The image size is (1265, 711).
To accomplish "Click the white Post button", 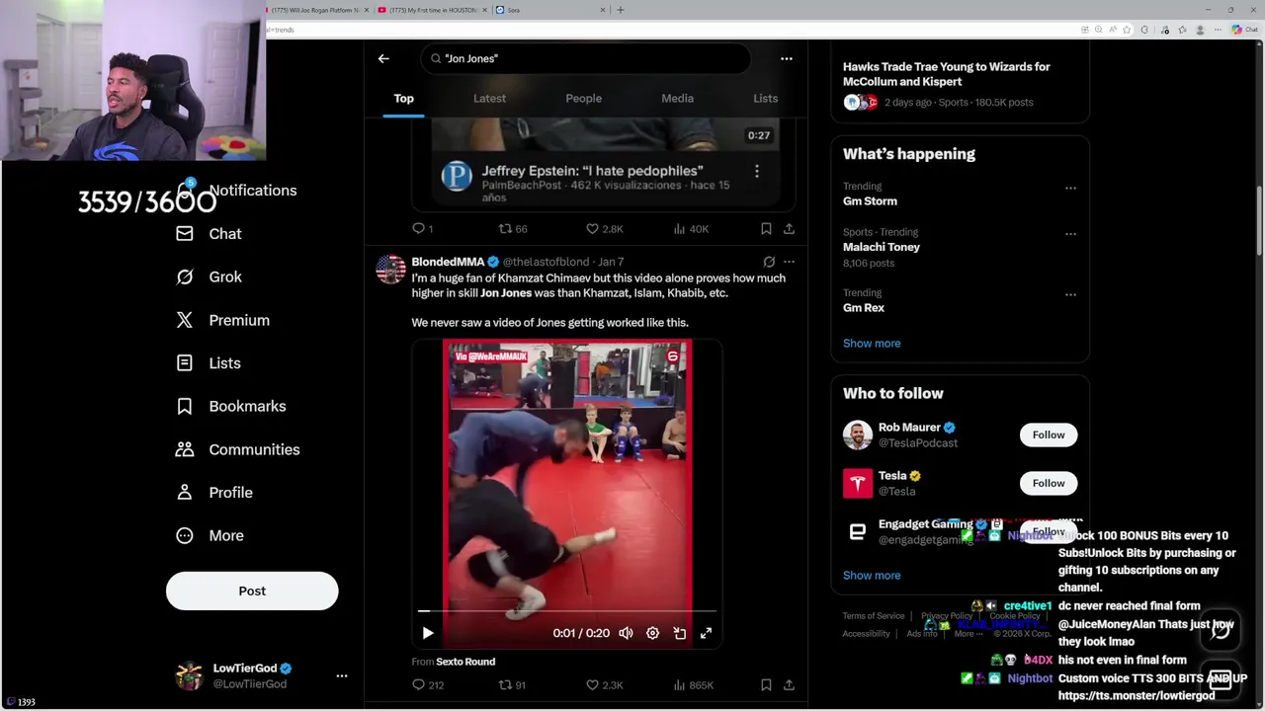I will coord(252,591).
